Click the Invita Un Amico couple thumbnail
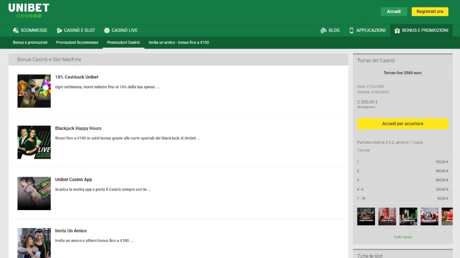This screenshot has width=460, height=258. point(34,243)
